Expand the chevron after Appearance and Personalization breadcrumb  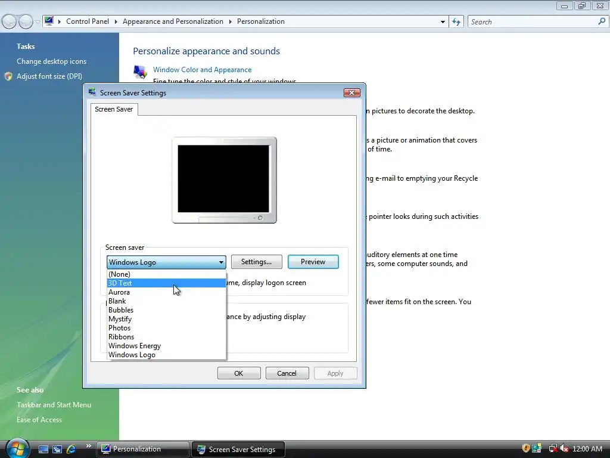coord(231,21)
